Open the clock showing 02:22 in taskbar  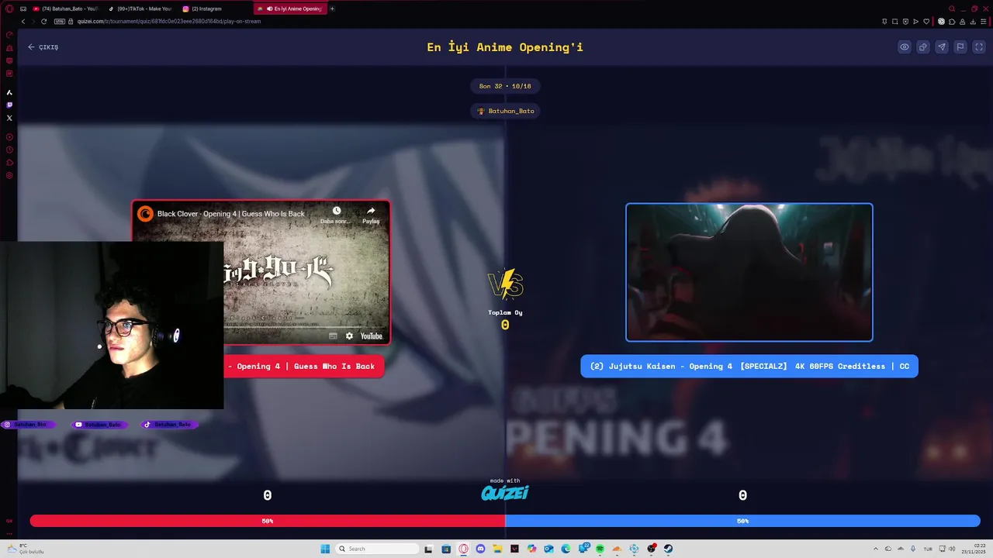[974, 549]
